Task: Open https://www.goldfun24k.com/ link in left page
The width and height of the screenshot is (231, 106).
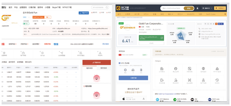Action: (98, 28)
